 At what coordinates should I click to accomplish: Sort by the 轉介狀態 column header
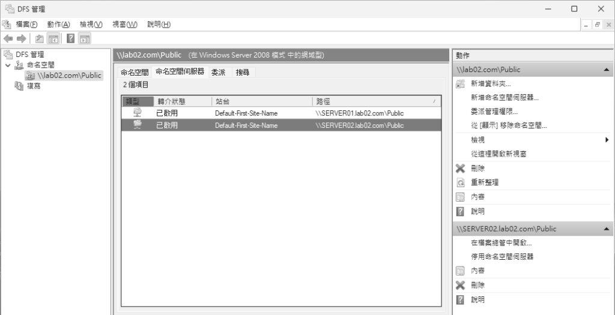click(183, 101)
